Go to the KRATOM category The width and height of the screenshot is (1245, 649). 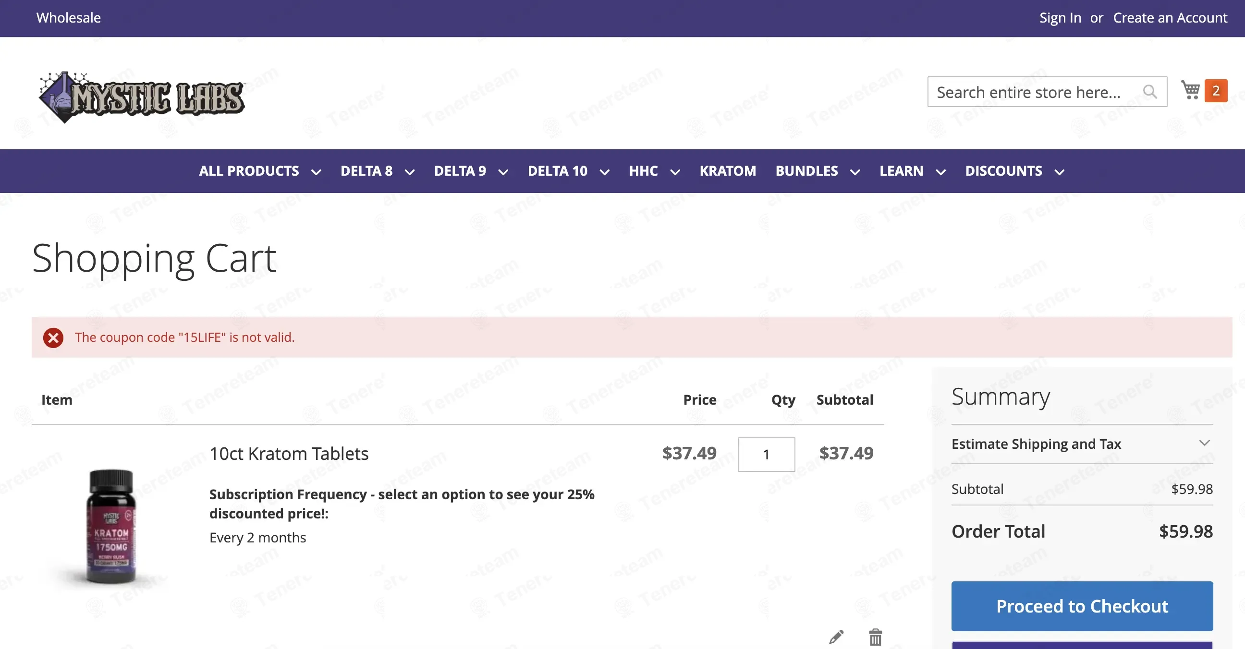(x=728, y=171)
